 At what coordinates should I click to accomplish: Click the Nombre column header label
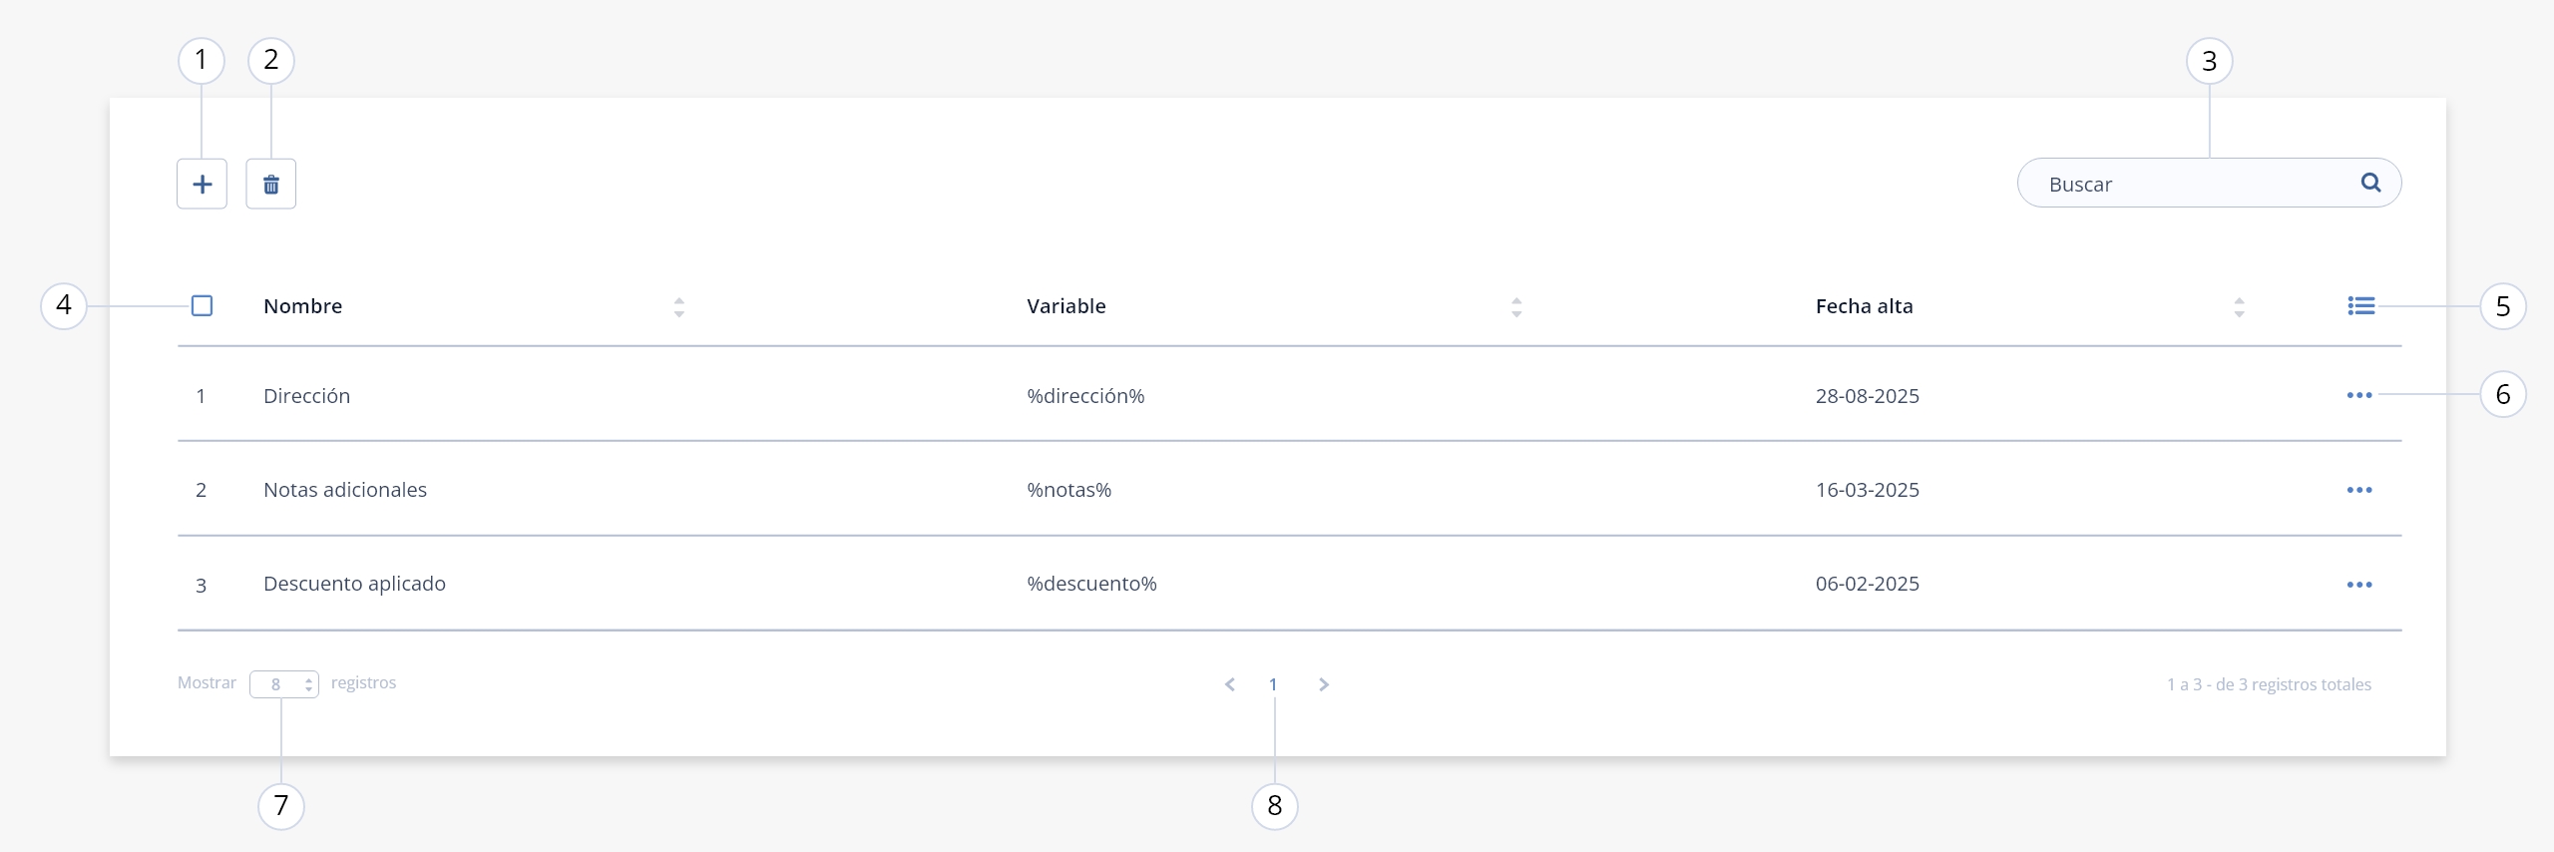tap(302, 306)
